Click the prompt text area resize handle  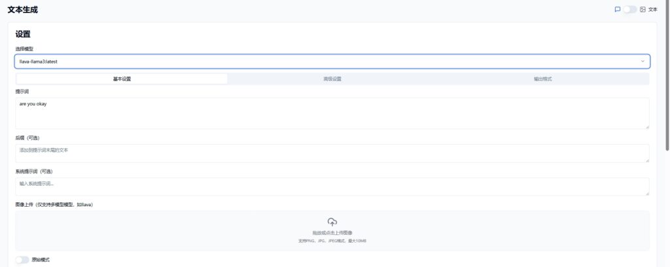coord(647,127)
